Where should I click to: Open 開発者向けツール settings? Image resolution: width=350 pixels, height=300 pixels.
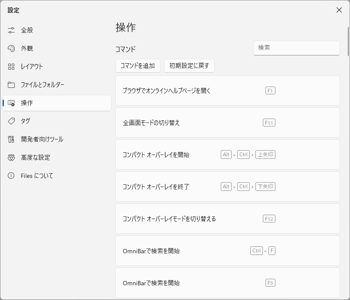(57, 139)
